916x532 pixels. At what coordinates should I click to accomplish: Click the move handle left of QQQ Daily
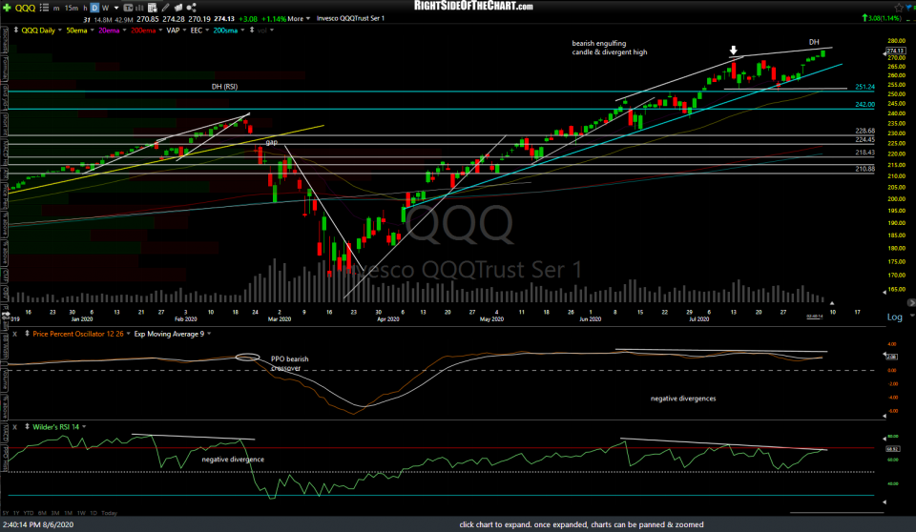pos(16,31)
